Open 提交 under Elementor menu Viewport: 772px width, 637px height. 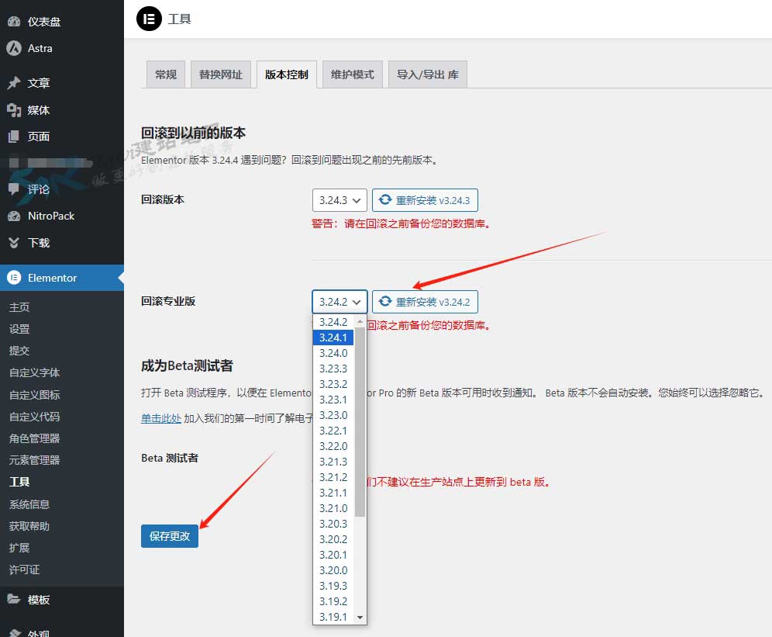(19, 351)
